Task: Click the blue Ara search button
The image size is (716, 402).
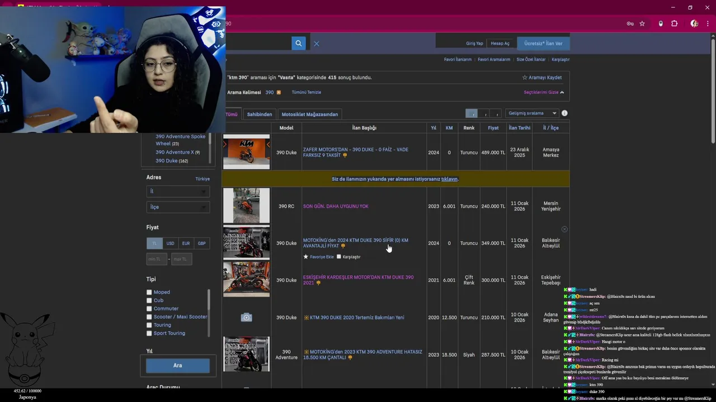Action: point(178,366)
